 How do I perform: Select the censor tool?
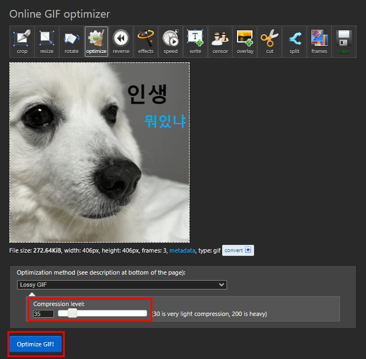(x=220, y=41)
